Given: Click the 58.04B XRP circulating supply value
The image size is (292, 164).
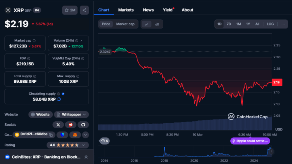Looking at the screenshot, I should 44,99.
